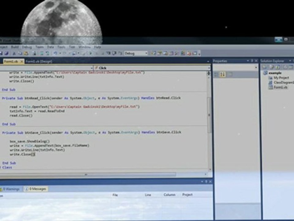Click the Start Debugging play icon

(90, 53)
